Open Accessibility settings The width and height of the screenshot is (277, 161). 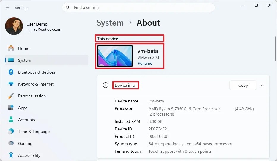(x=47, y=155)
